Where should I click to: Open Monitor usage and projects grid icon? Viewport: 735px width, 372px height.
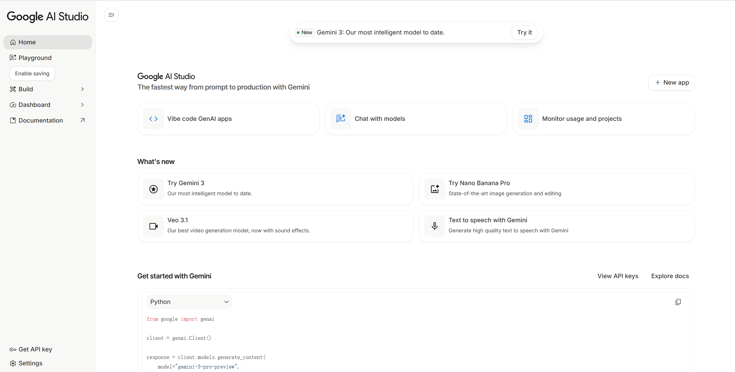[528, 119]
